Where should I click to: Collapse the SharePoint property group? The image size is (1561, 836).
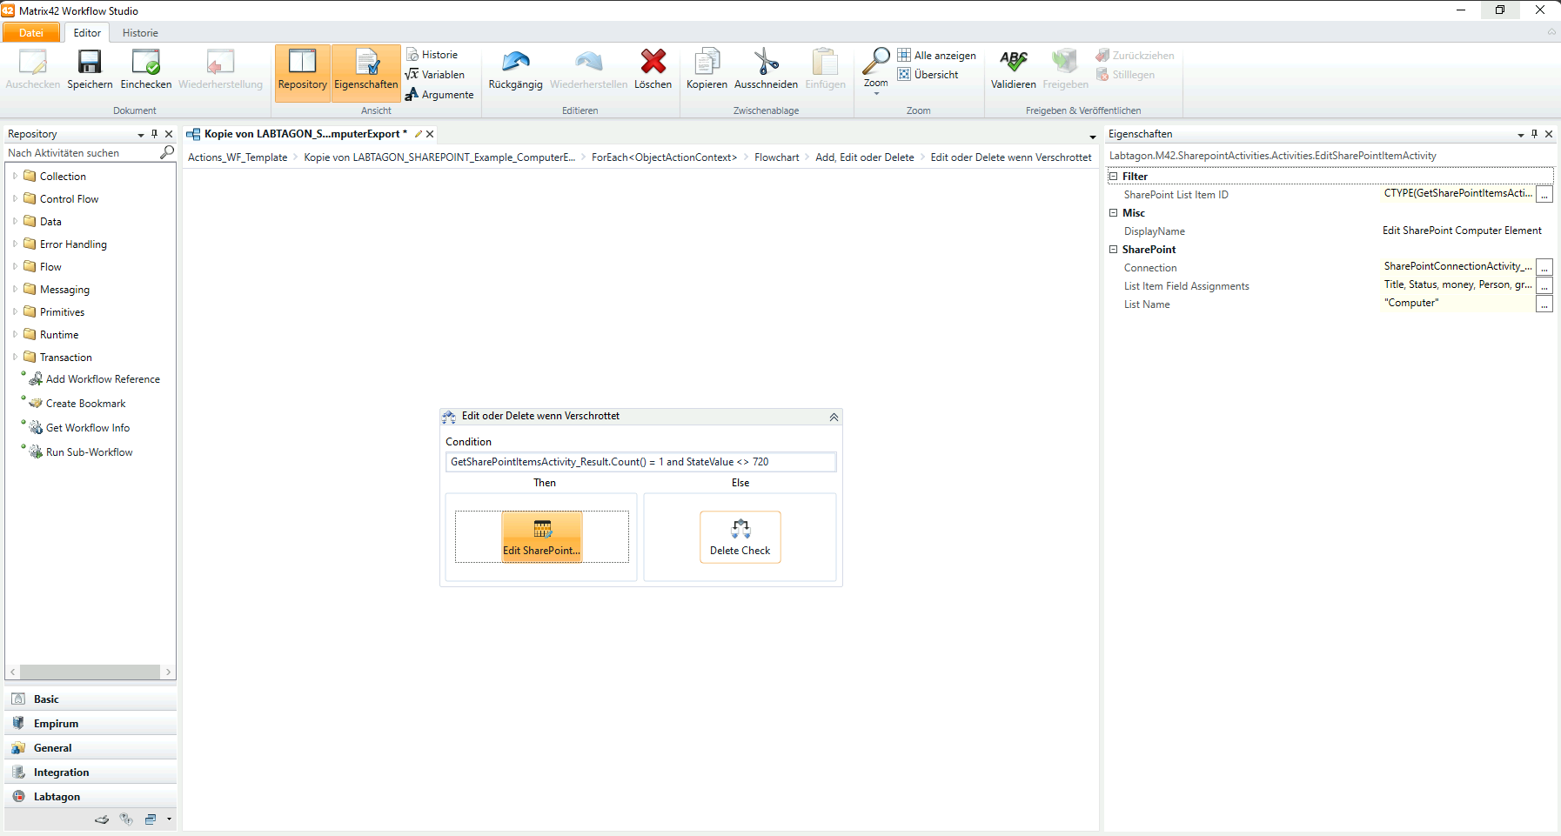(1113, 250)
